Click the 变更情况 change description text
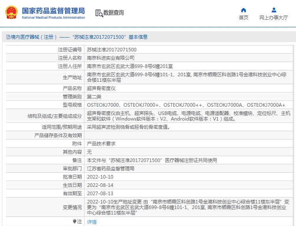296x226 pixels. (x=188, y=207)
